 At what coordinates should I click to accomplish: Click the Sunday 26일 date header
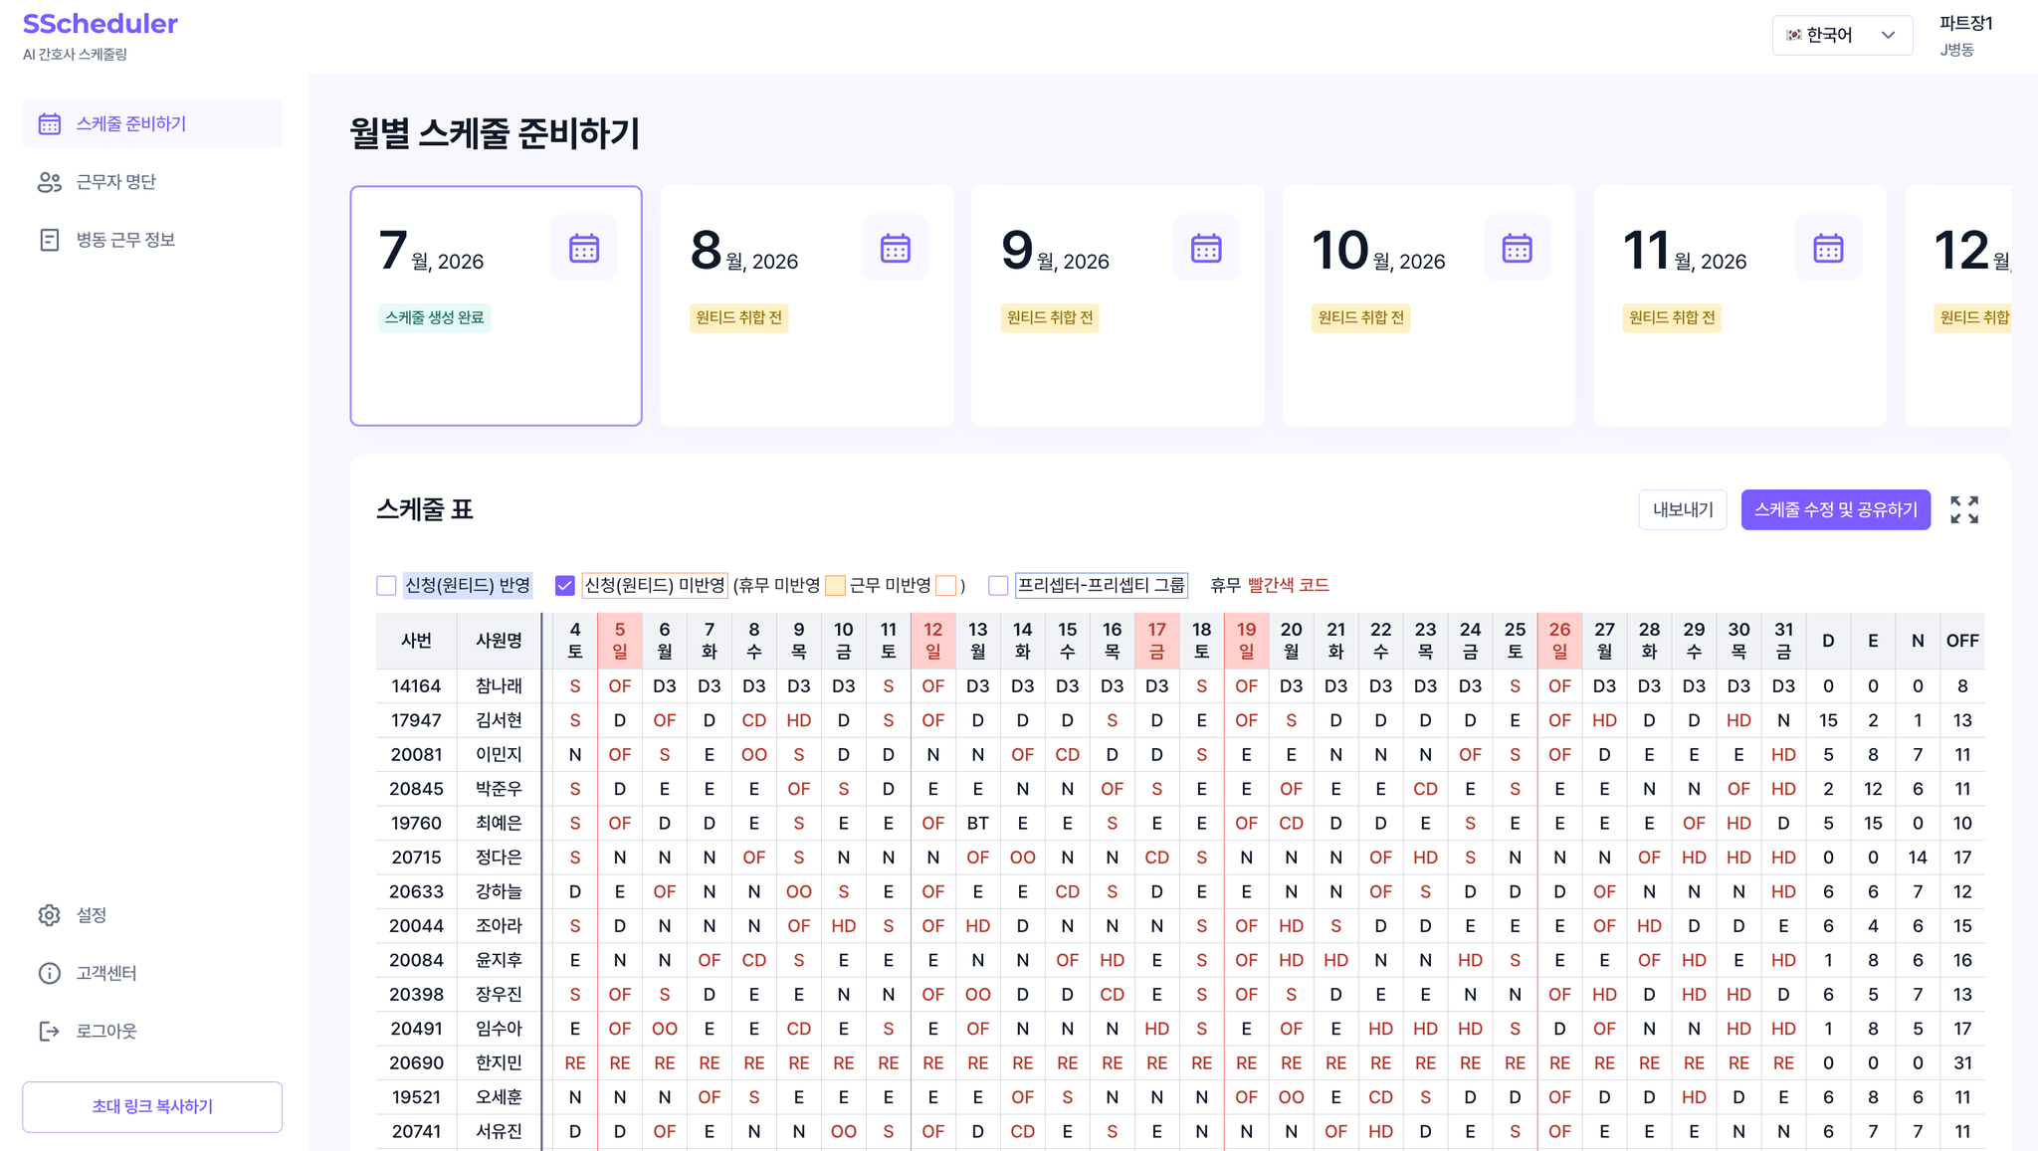coord(1559,641)
